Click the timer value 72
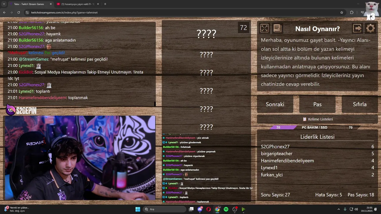Screen dimensions: 381x214 tap(243, 28)
